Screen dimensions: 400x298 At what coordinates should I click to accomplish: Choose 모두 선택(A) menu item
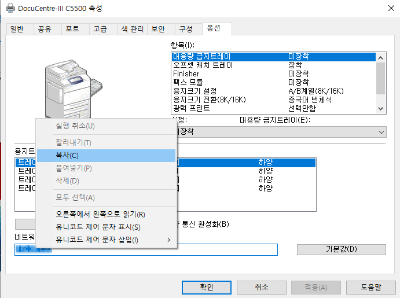106,197
